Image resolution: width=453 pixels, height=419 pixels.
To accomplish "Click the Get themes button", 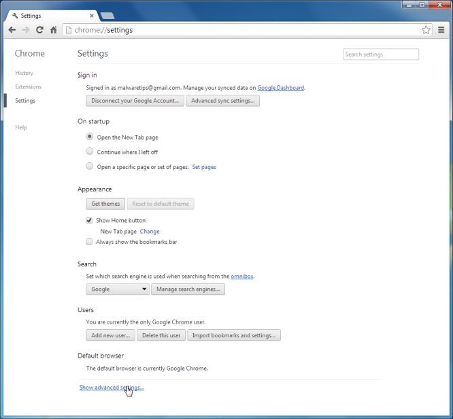I will pyautogui.click(x=105, y=204).
